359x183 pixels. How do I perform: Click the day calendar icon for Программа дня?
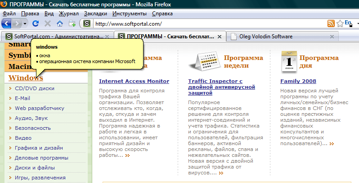point(289,61)
